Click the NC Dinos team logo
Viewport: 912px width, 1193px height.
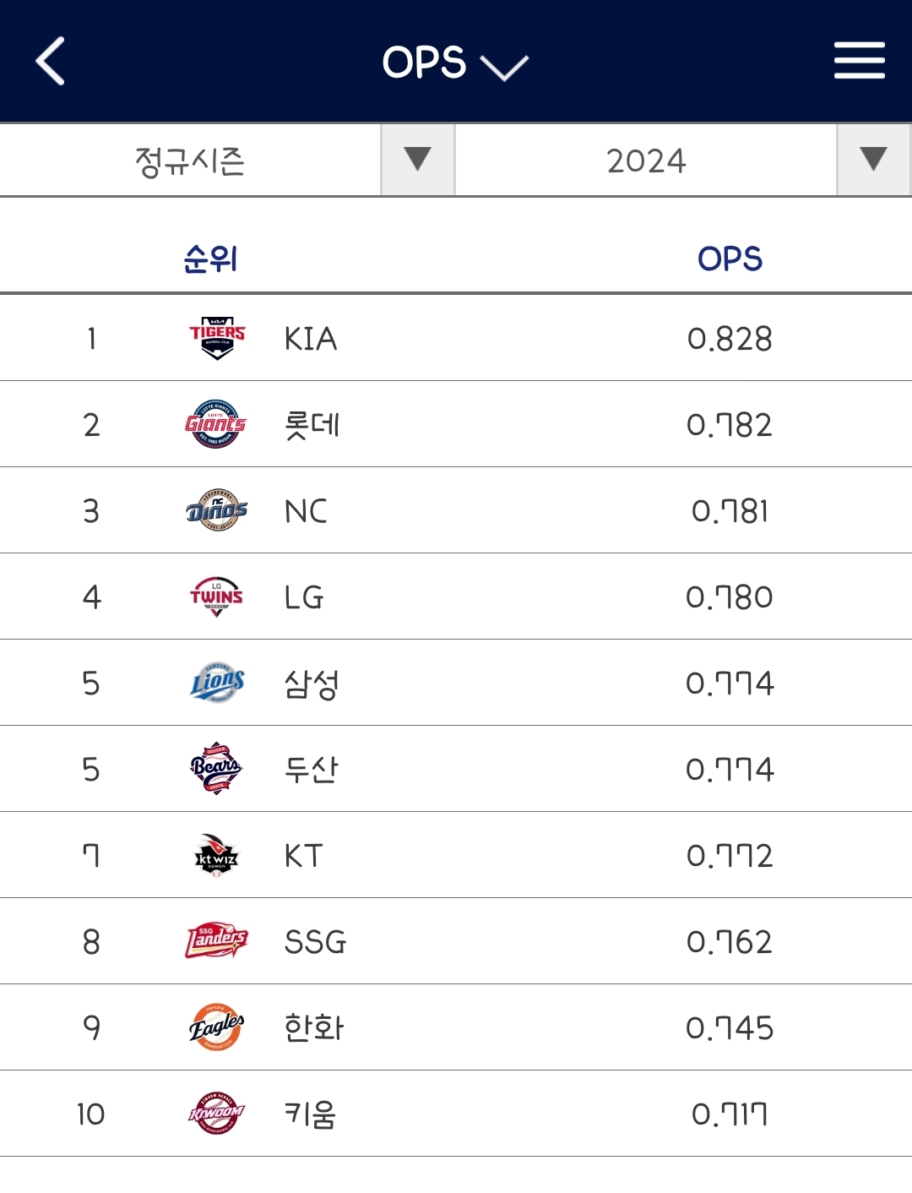point(216,510)
